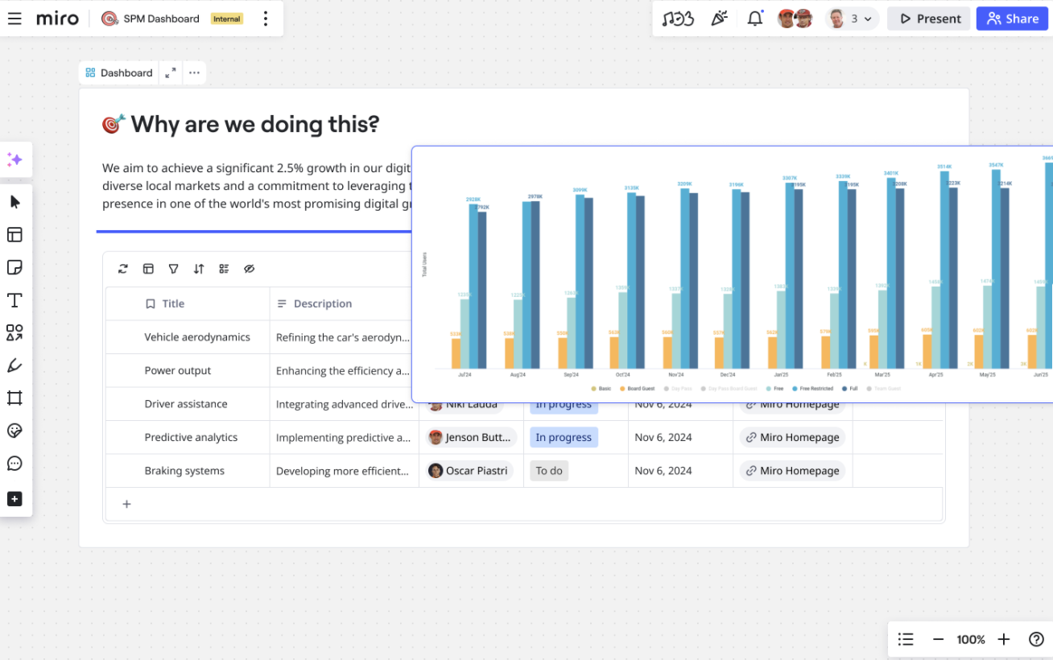This screenshot has height=660, width=1053.
Task: Open the main hamburger menu
Action: click(x=14, y=19)
